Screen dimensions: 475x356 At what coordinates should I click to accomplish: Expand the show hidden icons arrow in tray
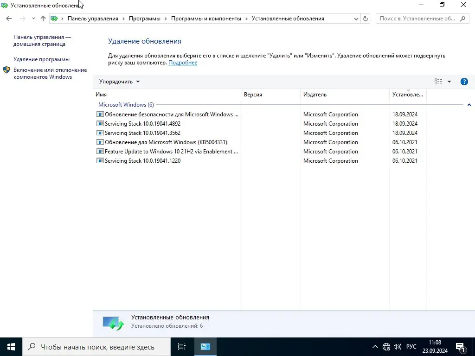(x=375, y=347)
